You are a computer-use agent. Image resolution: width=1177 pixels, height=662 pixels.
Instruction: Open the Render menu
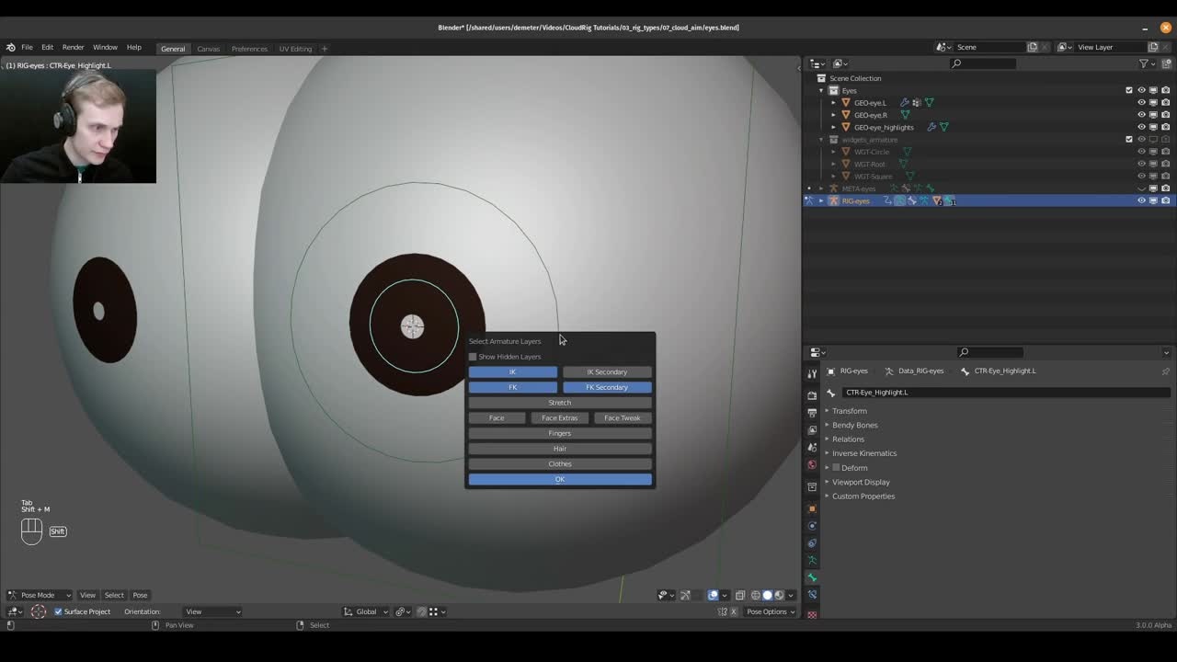tap(73, 47)
